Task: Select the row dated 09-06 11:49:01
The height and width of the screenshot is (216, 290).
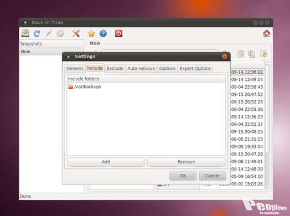Action: pos(247,162)
